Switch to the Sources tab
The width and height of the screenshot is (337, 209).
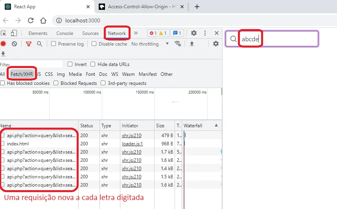tap(90, 33)
